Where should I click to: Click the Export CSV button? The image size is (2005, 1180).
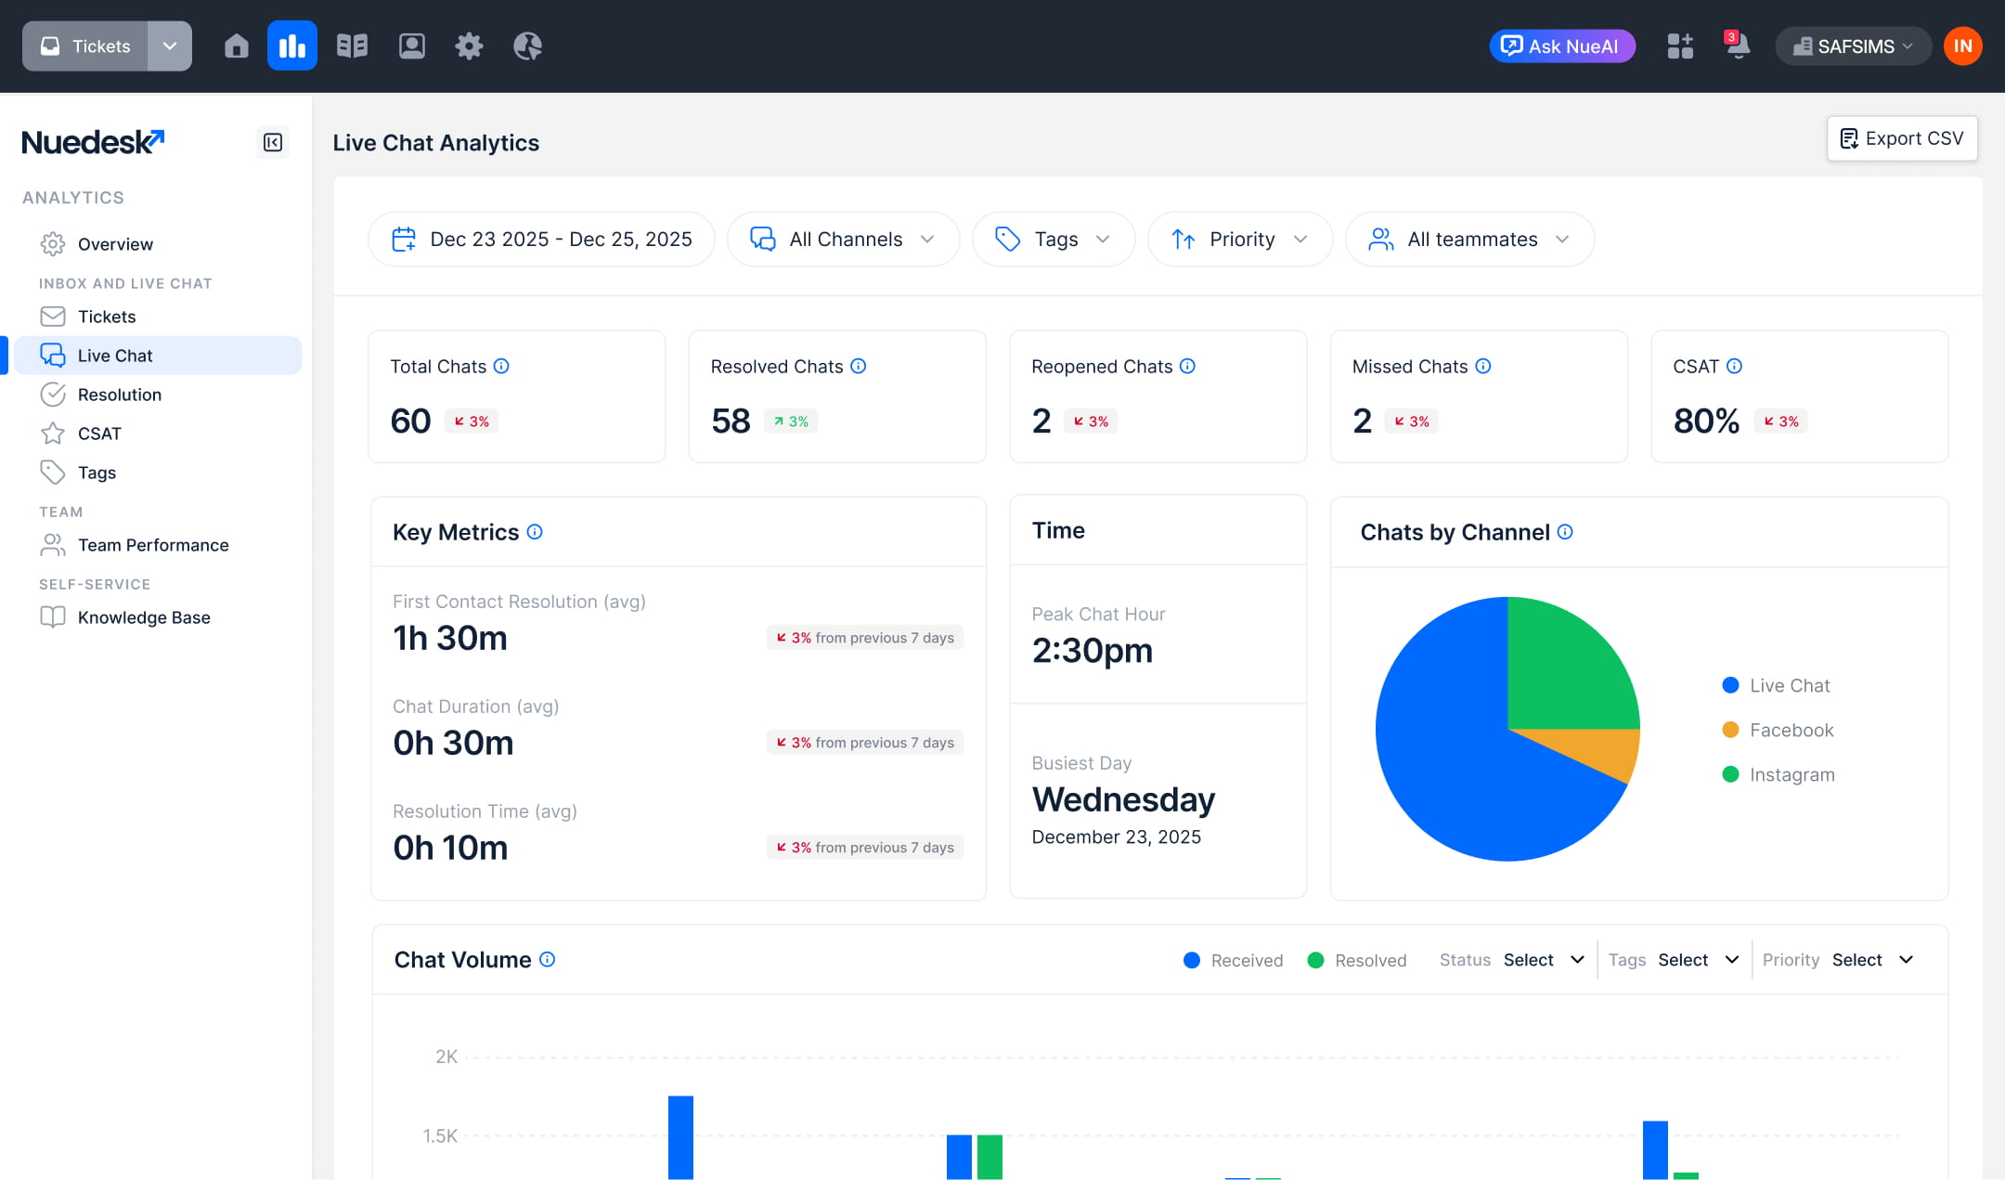1902,138
